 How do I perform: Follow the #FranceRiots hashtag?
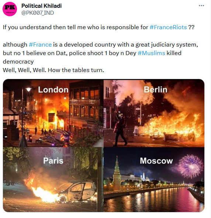(x=168, y=27)
